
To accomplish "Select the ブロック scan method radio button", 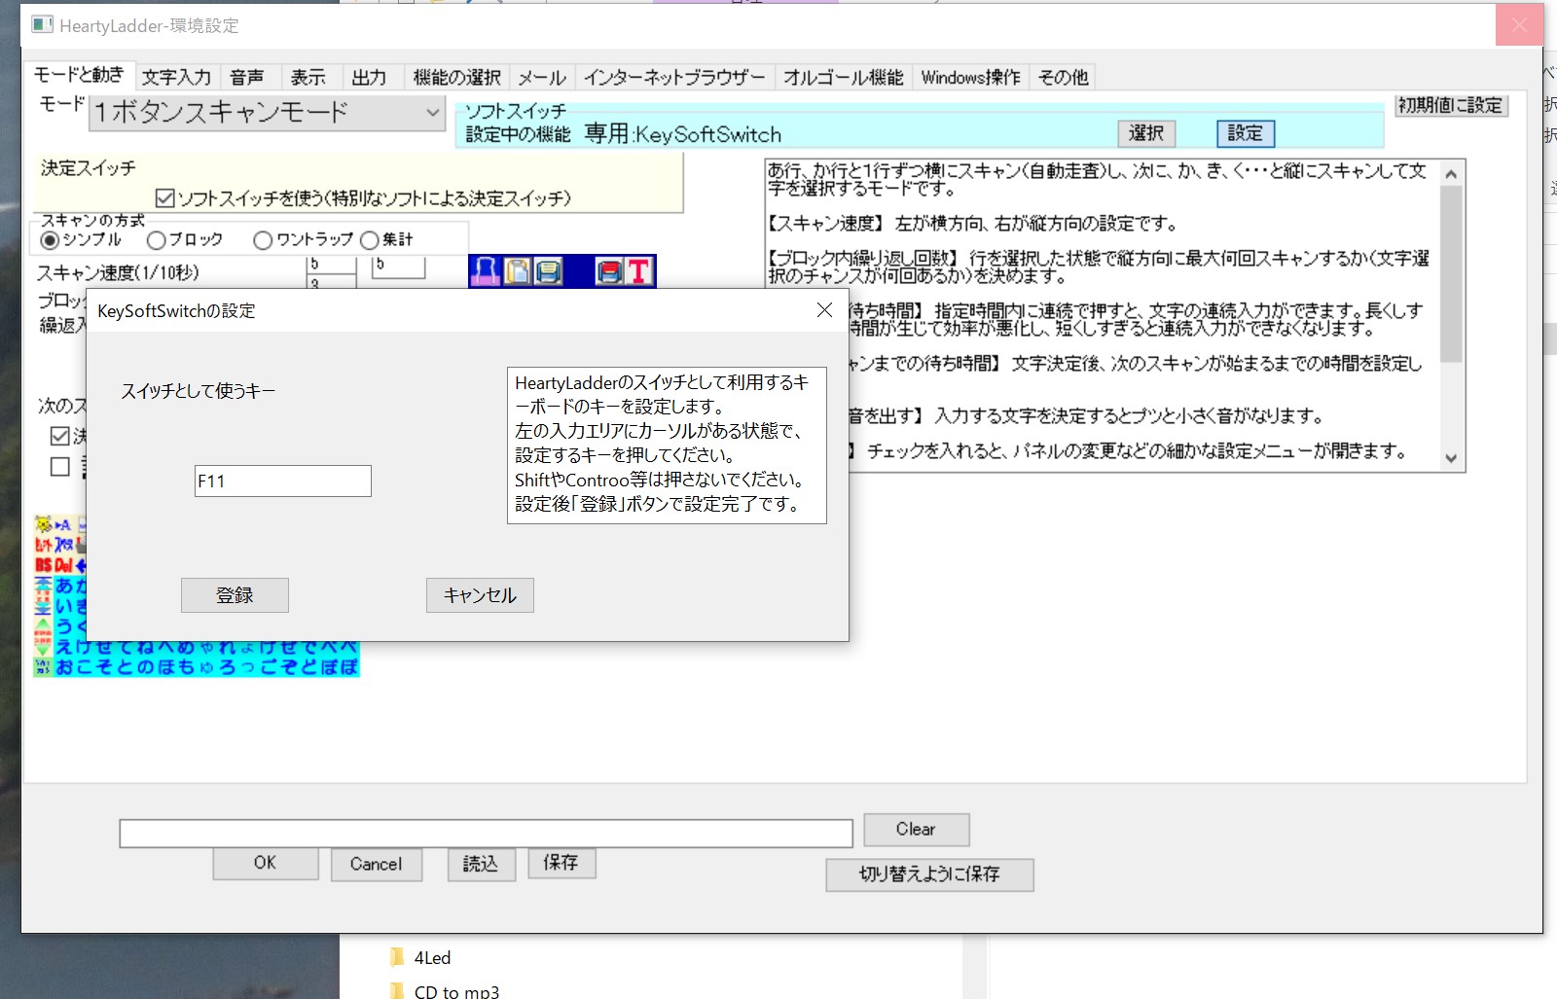I will tap(156, 239).
